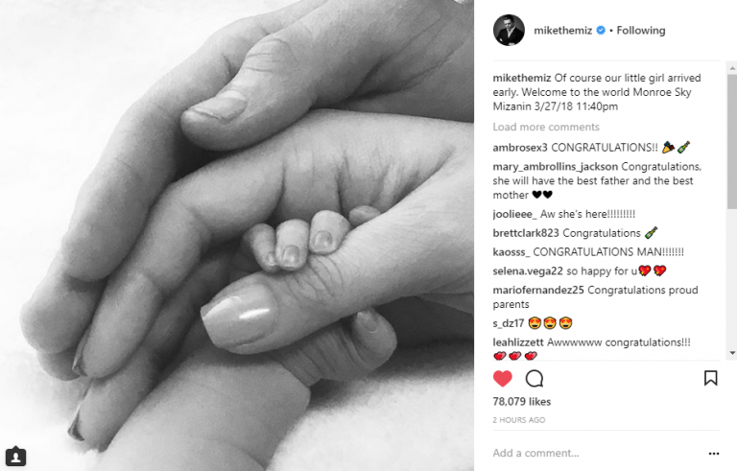Viewport: 737px width, 471px height.
Task: Click the 2 HOURS AGO timestamp
Action: coord(519,420)
